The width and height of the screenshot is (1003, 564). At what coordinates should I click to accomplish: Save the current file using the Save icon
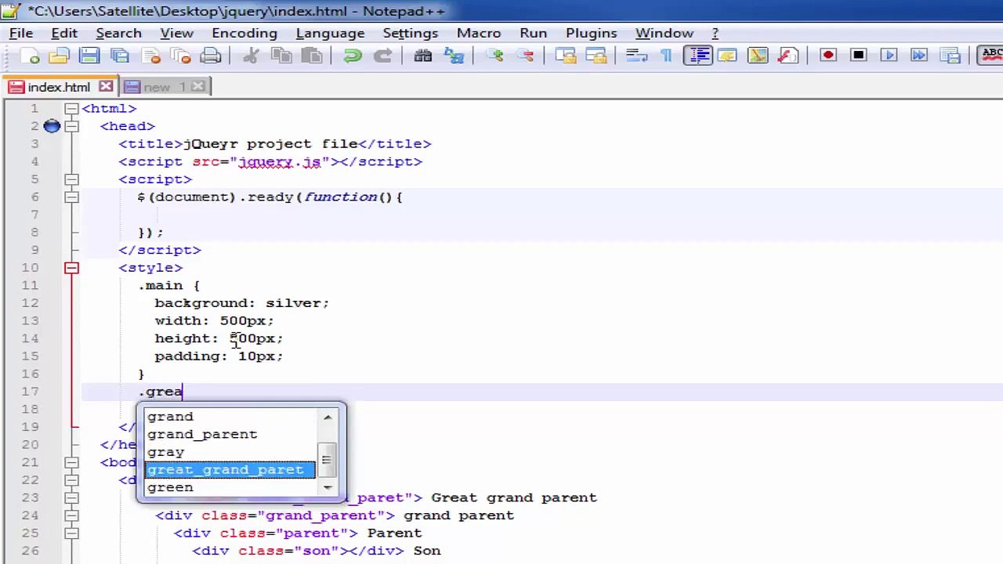[x=89, y=56]
